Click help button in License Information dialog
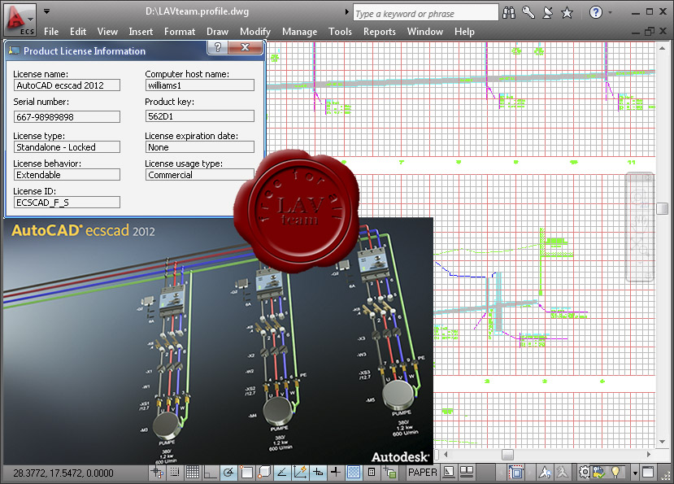 click(x=218, y=47)
